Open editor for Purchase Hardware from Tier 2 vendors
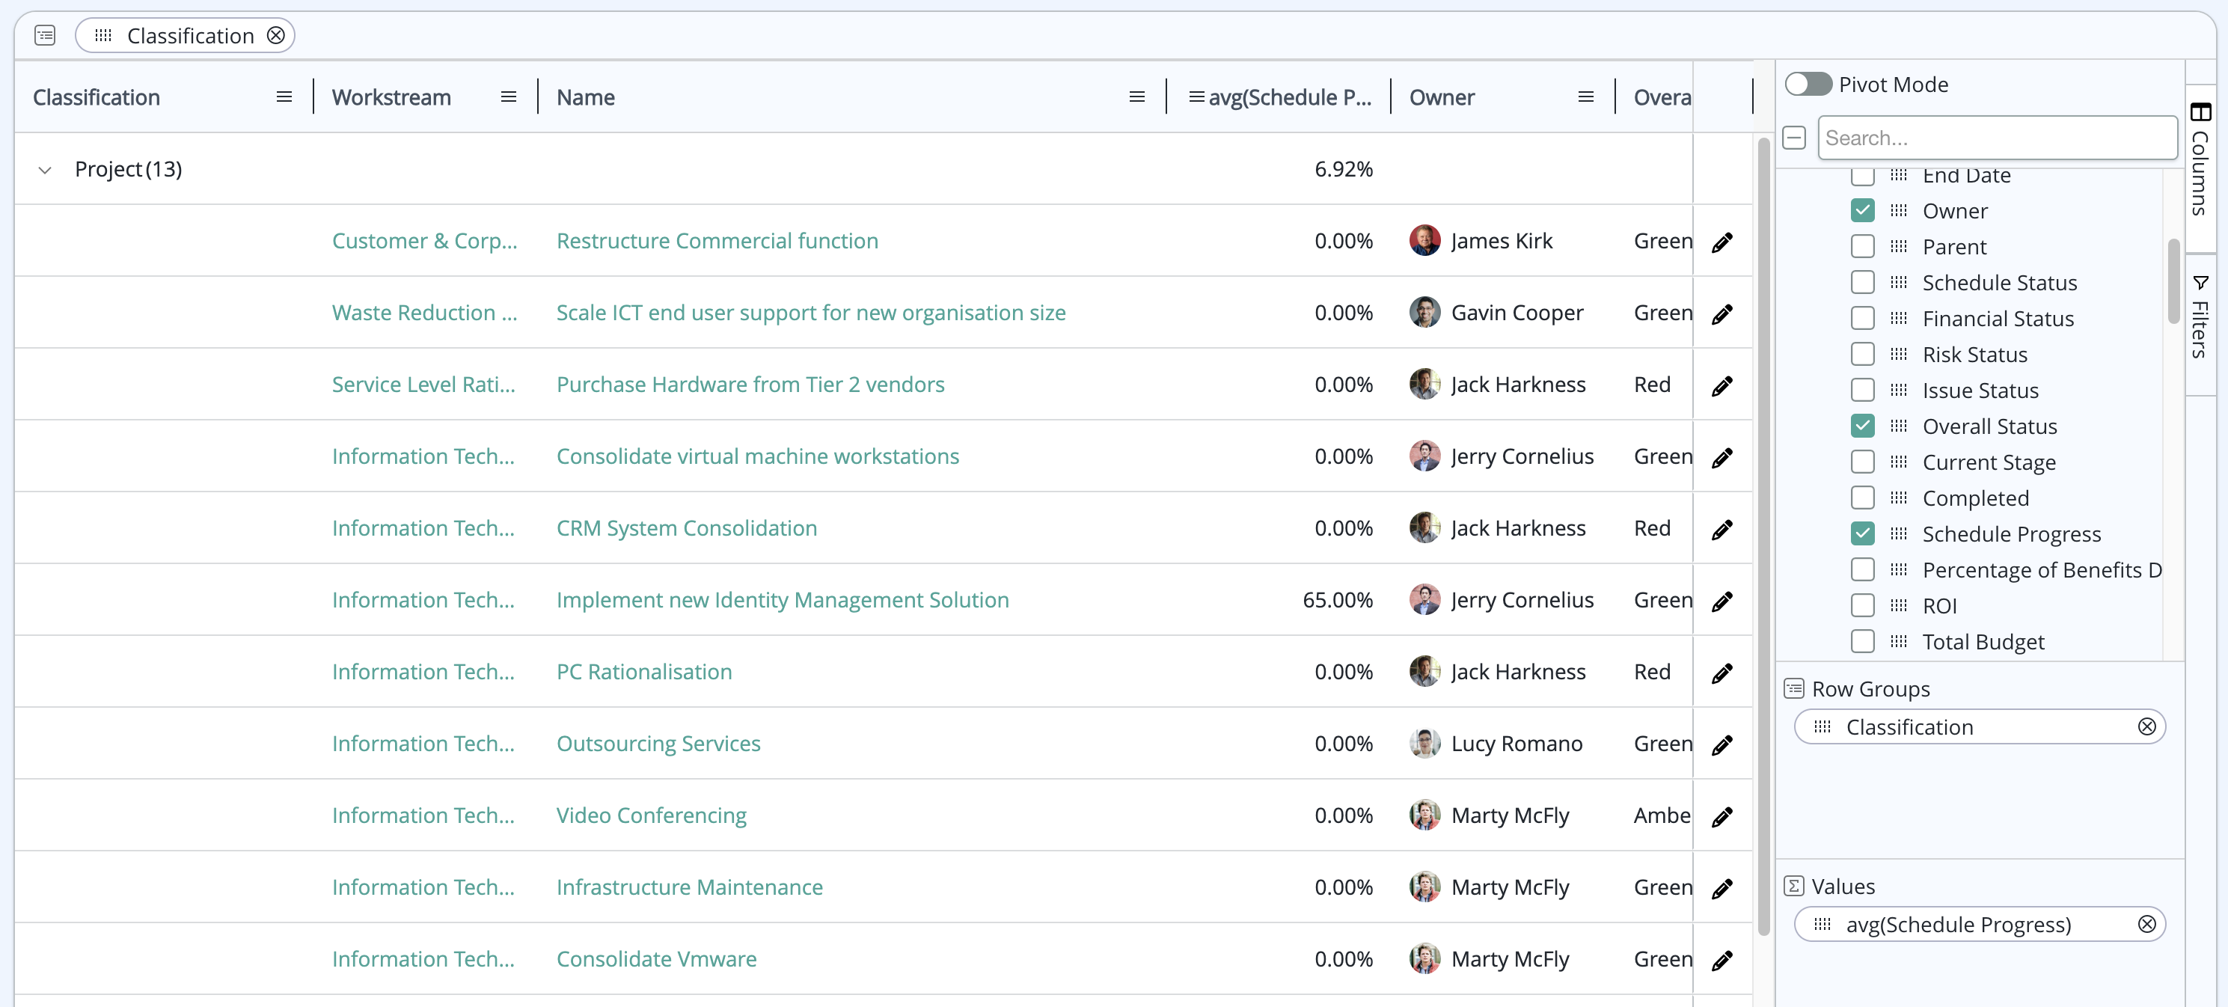The image size is (2228, 1007). 1722,386
